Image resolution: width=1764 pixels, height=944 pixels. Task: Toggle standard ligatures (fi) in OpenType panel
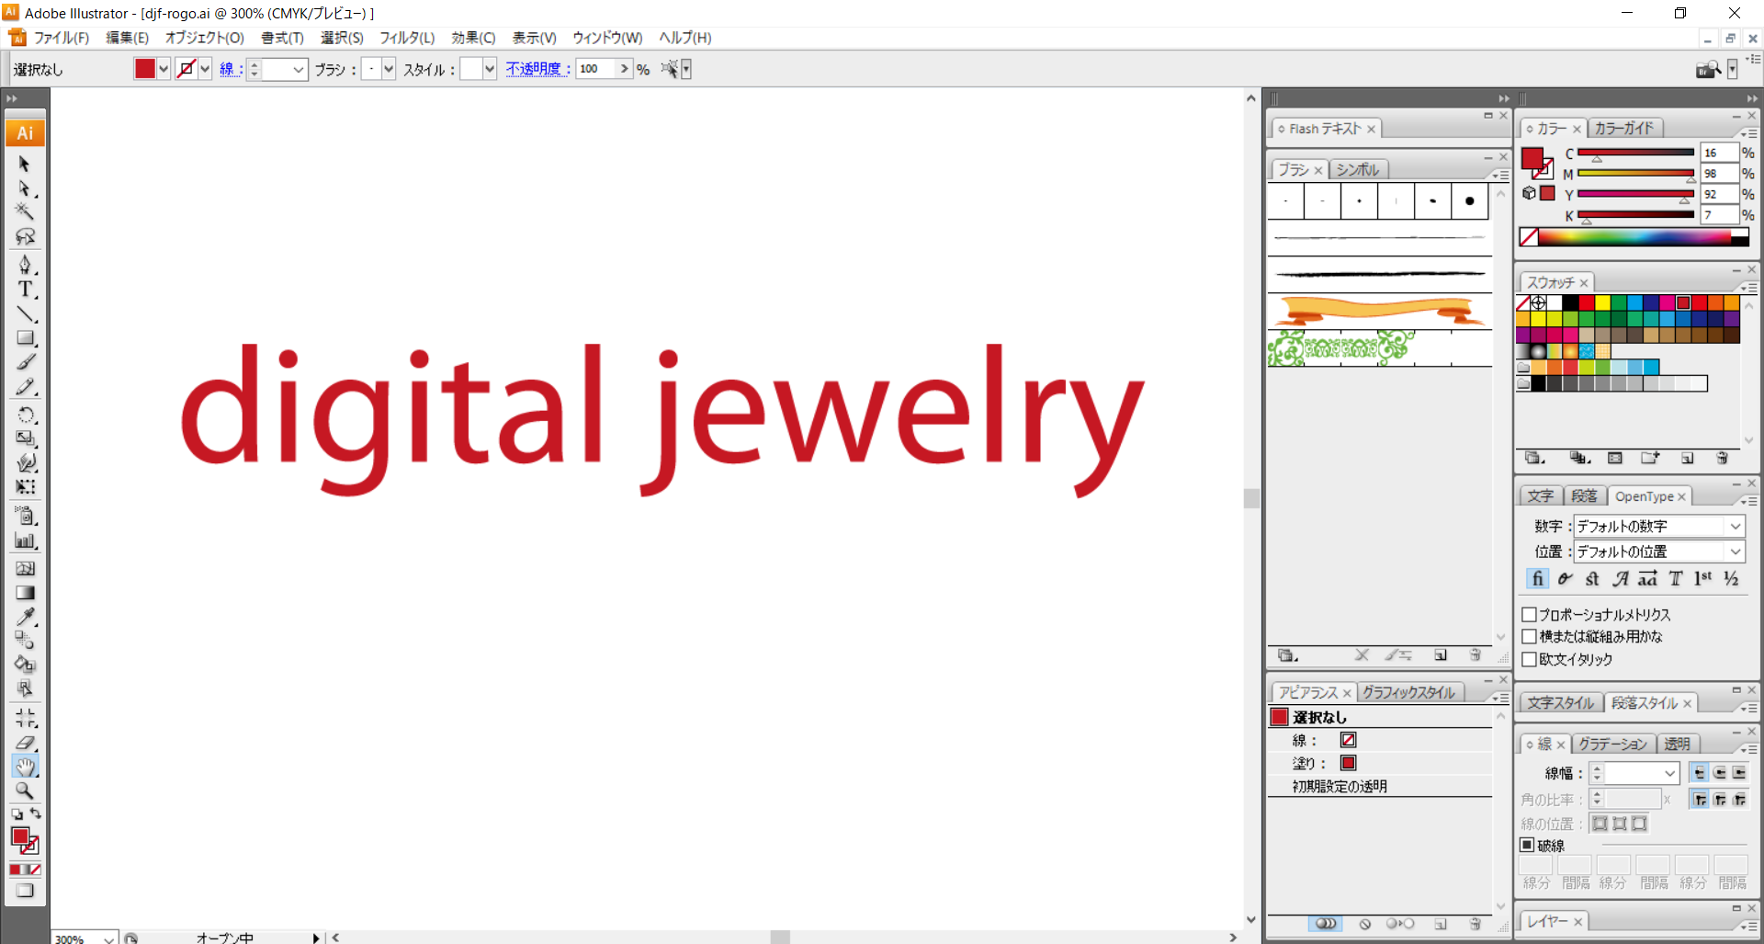(x=1537, y=578)
